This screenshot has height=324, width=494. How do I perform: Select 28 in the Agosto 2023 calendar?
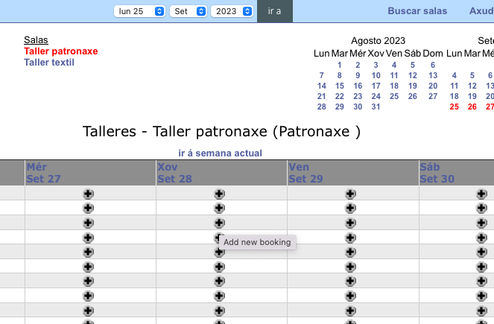[x=321, y=107]
